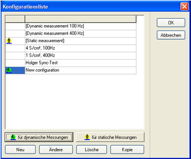Select row 'Holger Sync-Test'
191x159 pixels.
pos(71,63)
